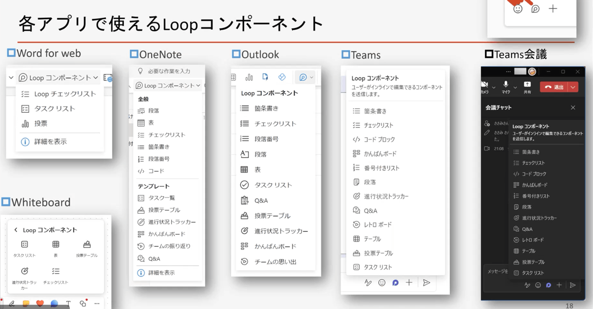This screenshot has width=593, height=309.
Task: Open the shapes tool in Whiteboard toolbar
Action: 83,303
